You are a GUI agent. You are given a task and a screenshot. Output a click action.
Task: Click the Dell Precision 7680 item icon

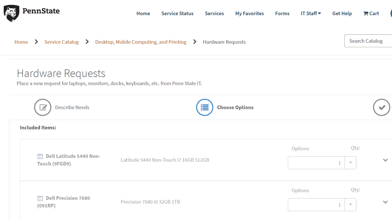click(40, 198)
